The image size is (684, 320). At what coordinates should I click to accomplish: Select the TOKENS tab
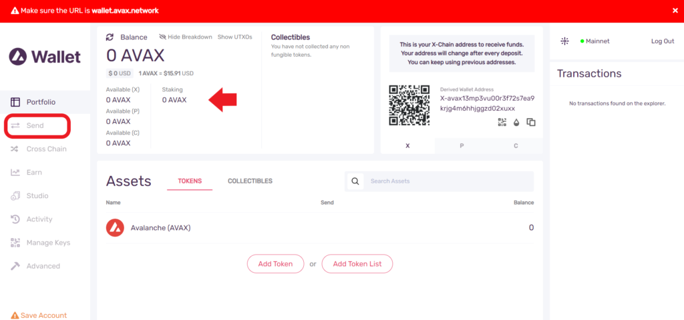pos(190,181)
